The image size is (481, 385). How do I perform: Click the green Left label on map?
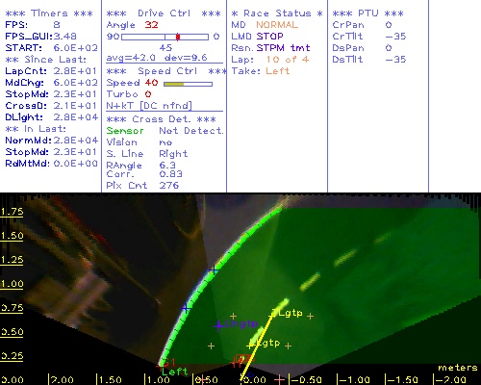[174, 372]
